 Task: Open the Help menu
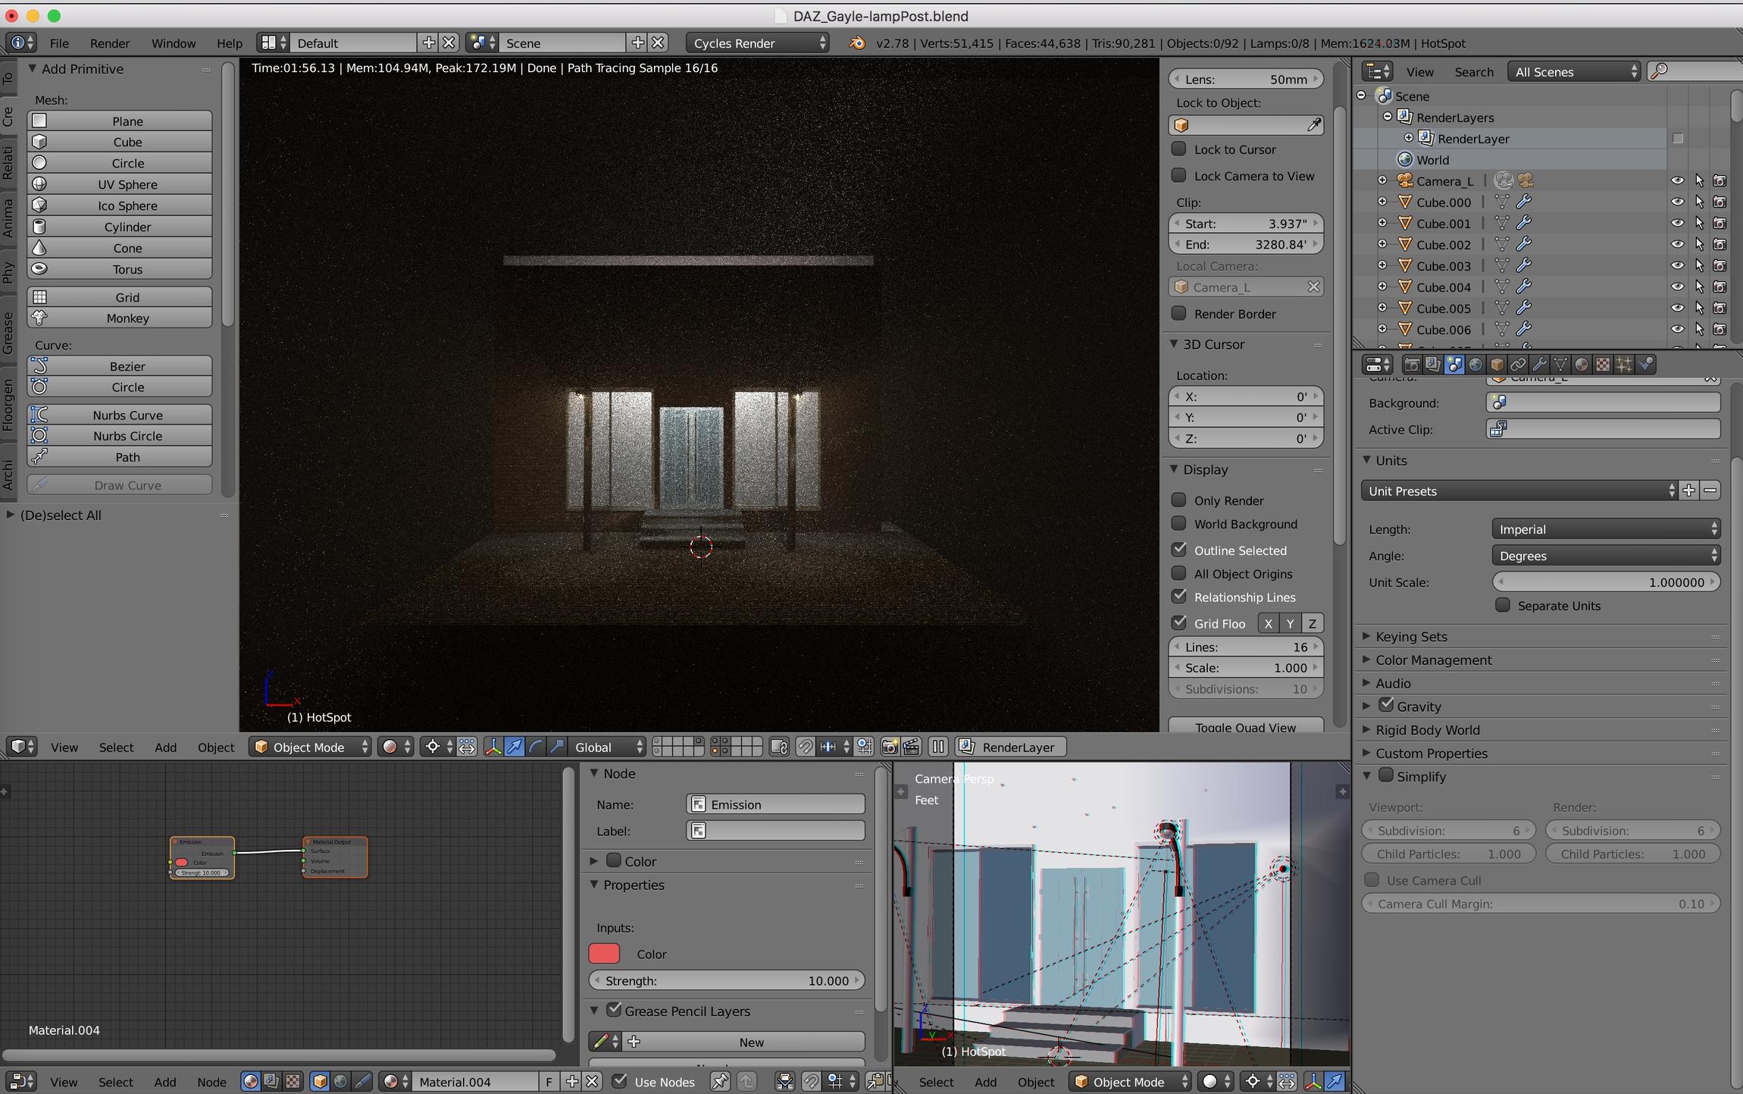click(230, 43)
